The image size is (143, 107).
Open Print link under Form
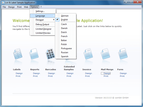point(122,76)
